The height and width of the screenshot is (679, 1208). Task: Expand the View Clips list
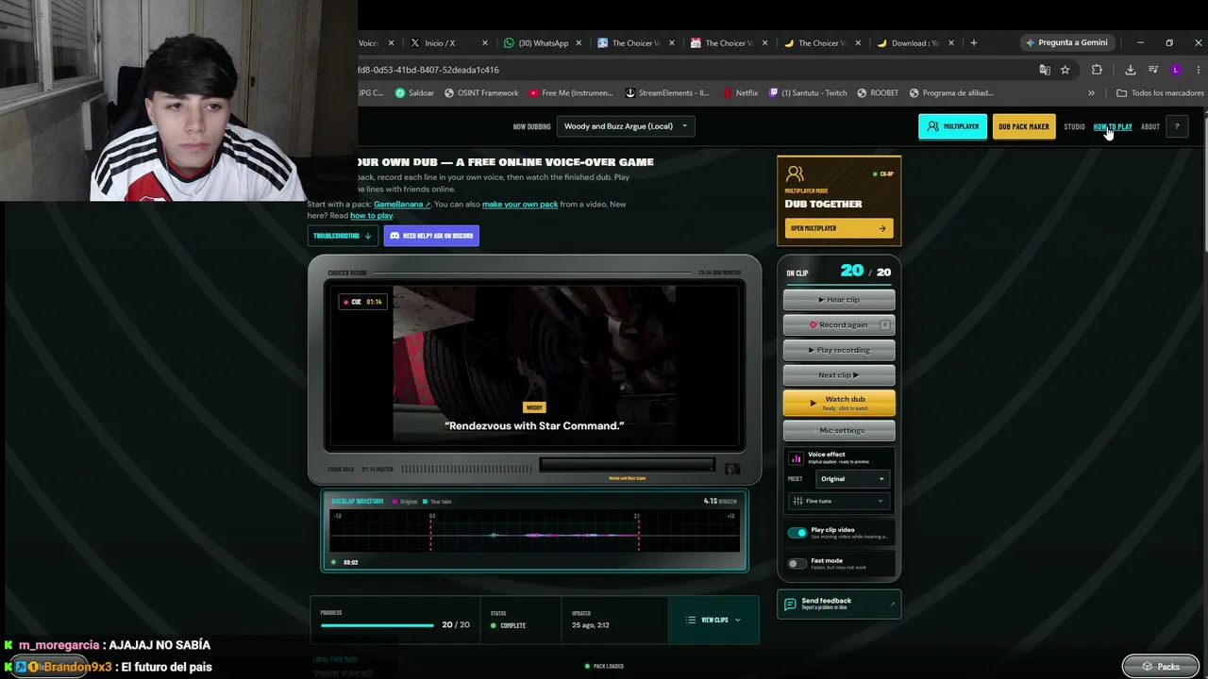(713, 620)
